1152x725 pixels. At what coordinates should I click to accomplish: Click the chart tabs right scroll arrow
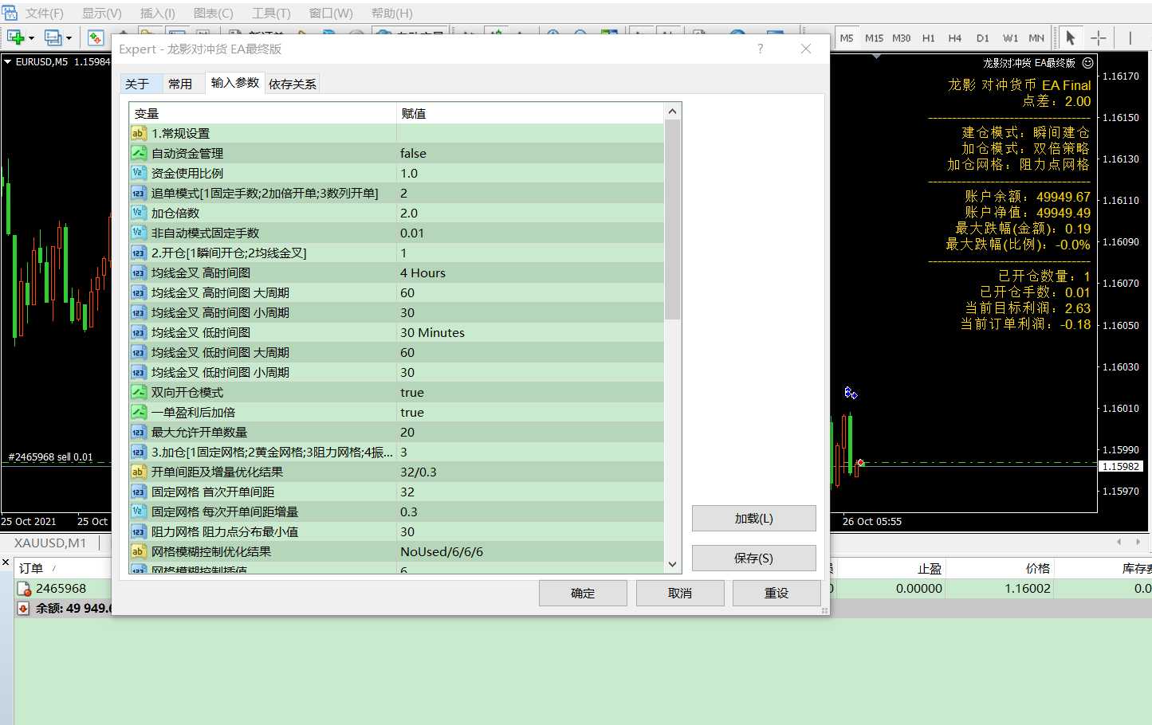coord(1138,542)
